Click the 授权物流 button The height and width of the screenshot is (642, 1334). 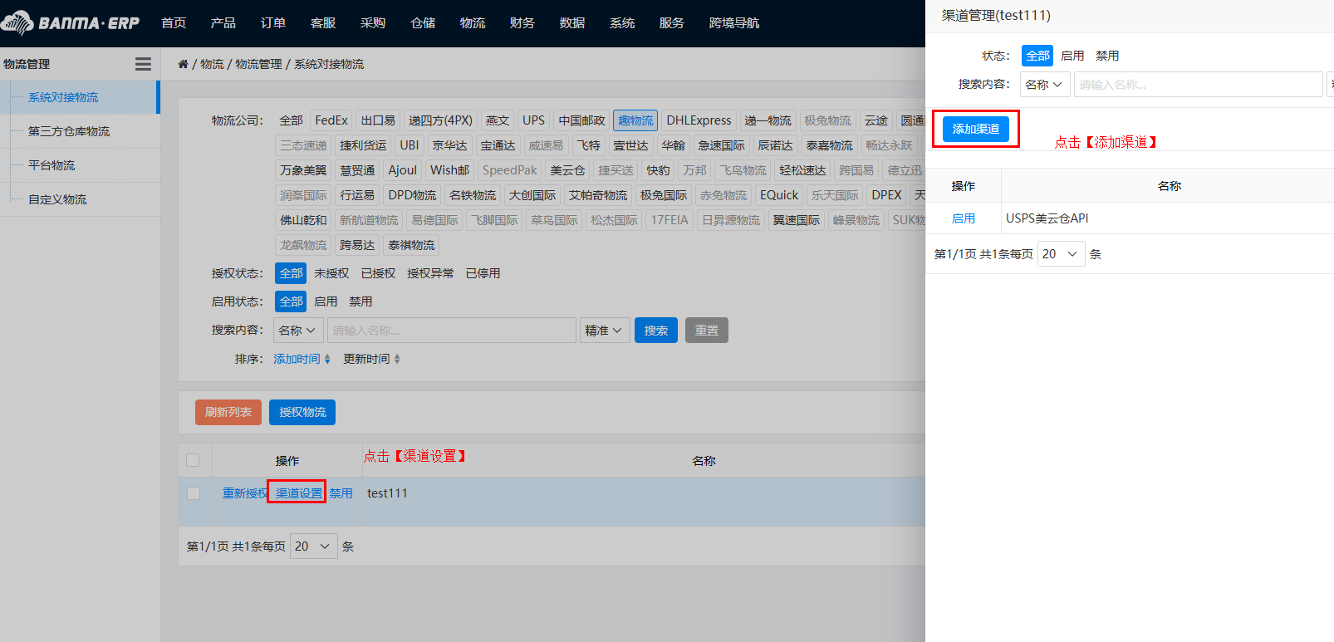coord(302,412)
